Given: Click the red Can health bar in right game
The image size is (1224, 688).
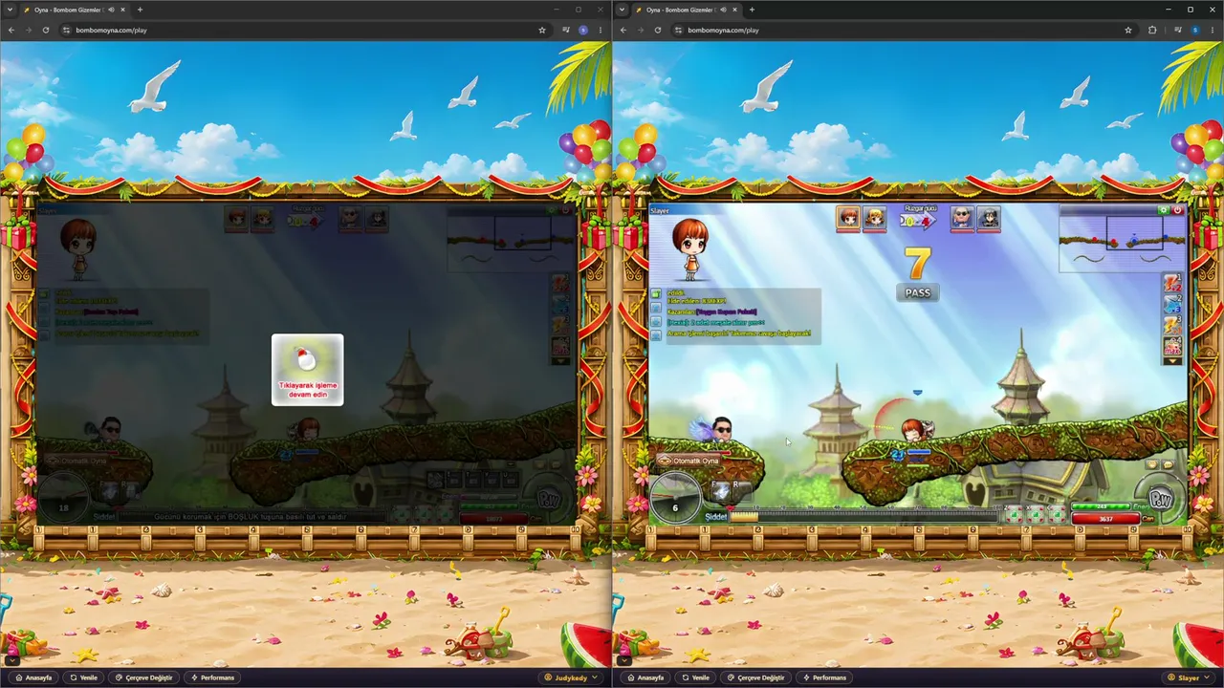Looking at the screenshot, I should 1105,519.
